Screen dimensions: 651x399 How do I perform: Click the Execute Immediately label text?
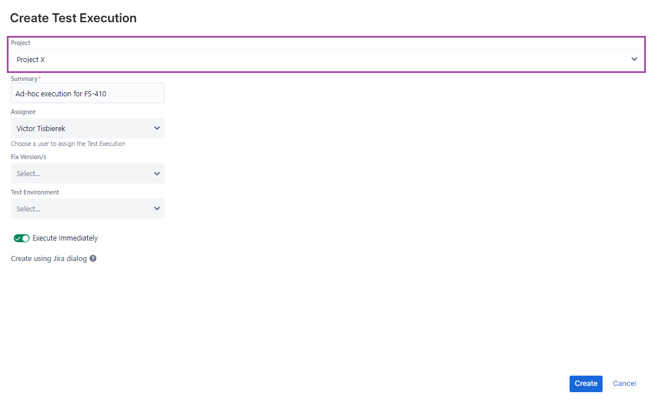tap(65, 238)
